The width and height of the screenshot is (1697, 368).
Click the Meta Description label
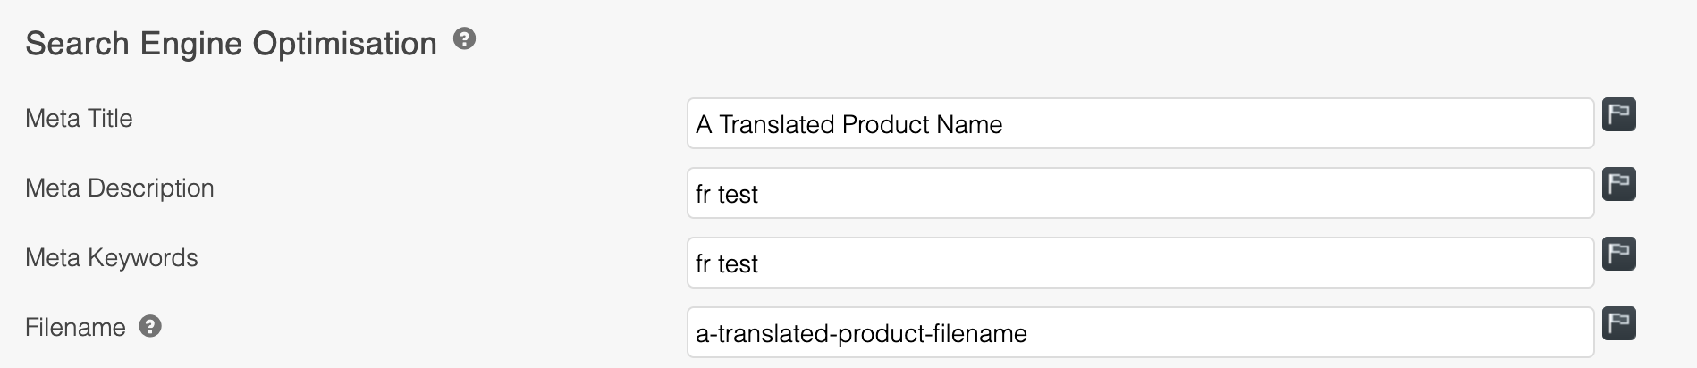(120, 188)
